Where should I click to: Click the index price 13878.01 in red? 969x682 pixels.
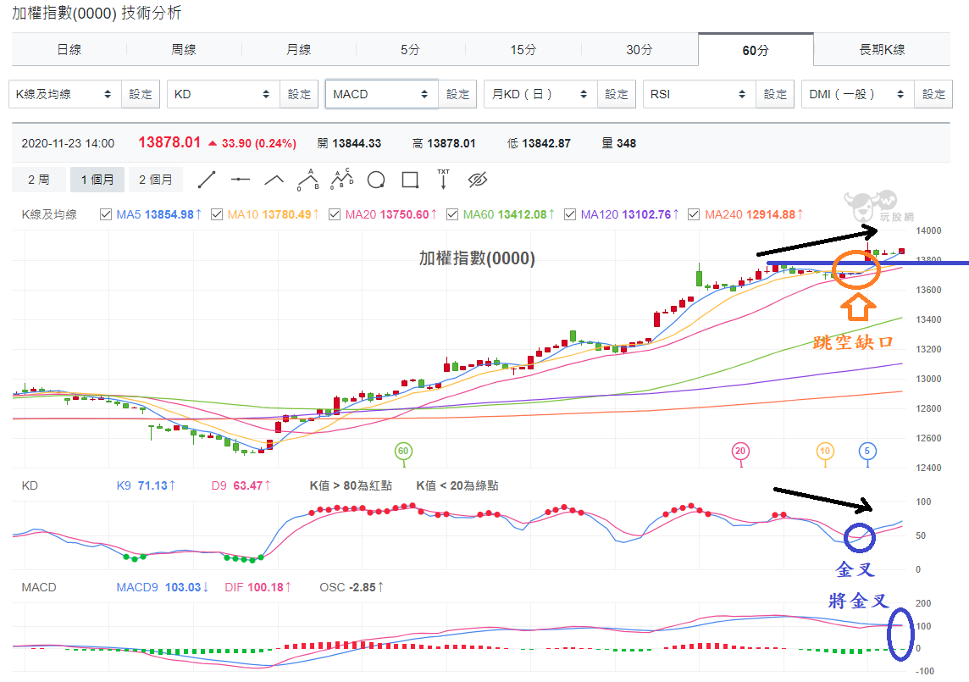click(x=169, y=142)
